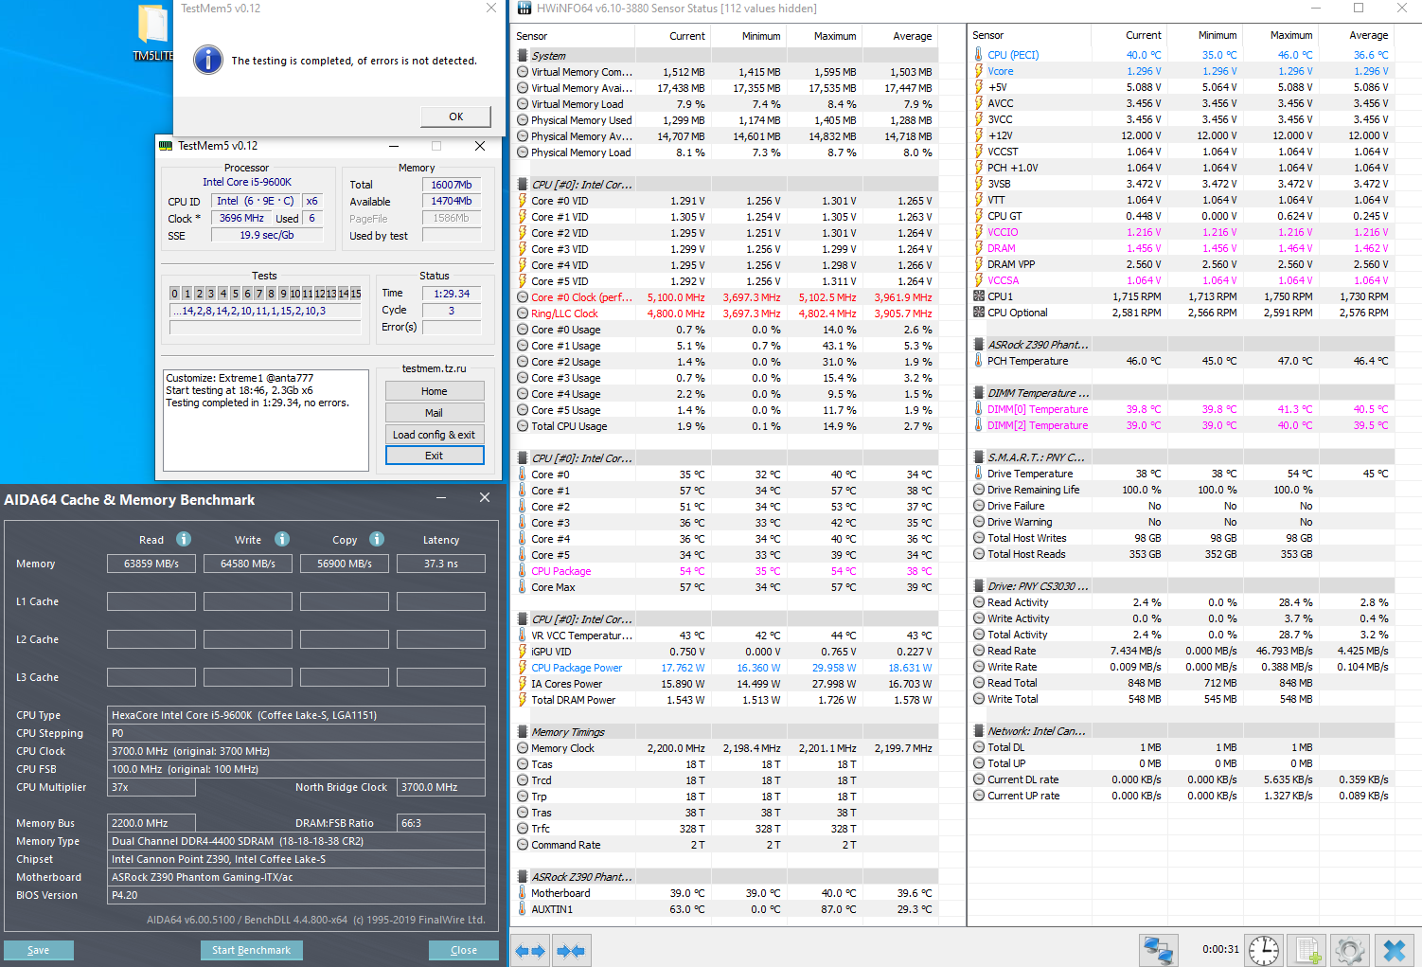
Task: Click Start Benchmark in AIDA64
Action: pyautogui.click(x=252, y=950)
